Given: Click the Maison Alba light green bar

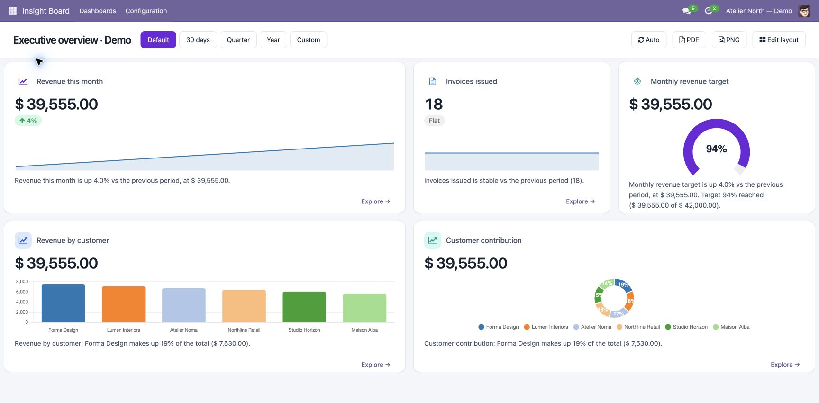Looking at the screenshot, I should 364,308.
